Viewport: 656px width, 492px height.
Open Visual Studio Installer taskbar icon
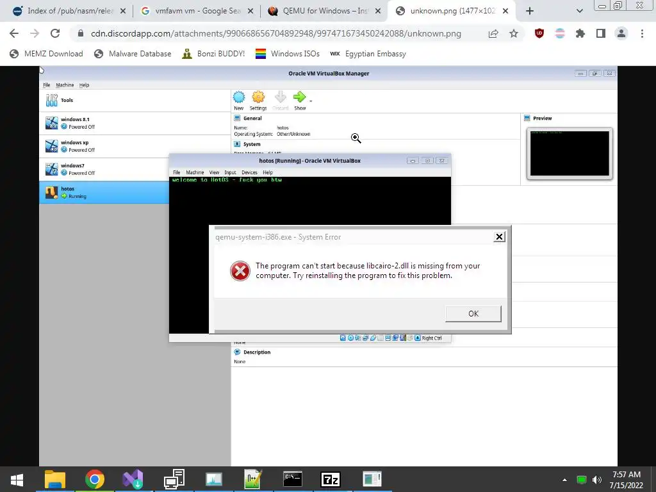point(133,479)
